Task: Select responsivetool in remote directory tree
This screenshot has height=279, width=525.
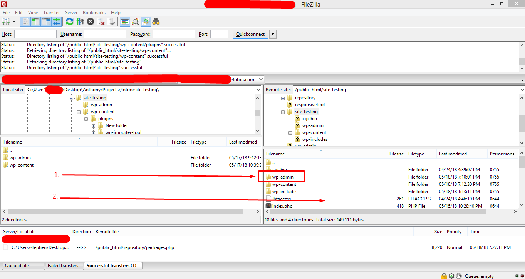Action: (x=310, y=105)
